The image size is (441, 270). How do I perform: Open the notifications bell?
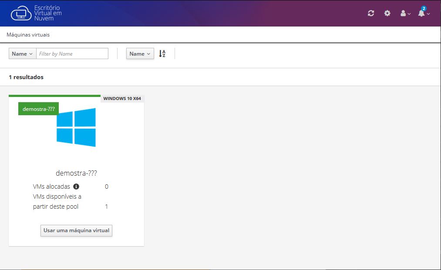[x=422, y=14]
